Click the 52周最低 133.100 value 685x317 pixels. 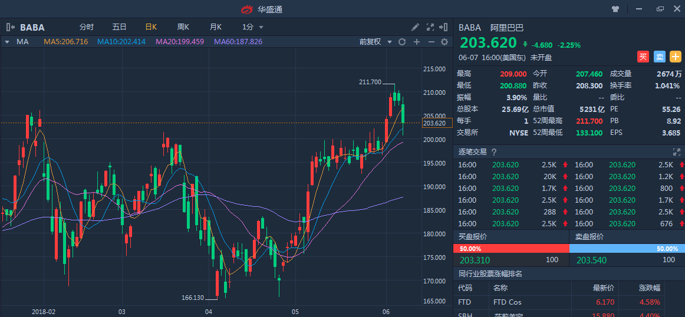[x=589, y=133]
